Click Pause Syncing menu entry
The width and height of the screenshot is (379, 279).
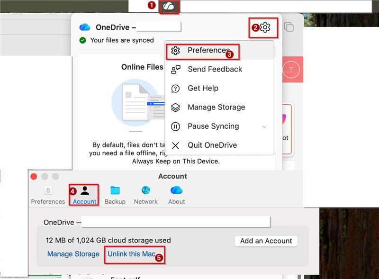220,126
